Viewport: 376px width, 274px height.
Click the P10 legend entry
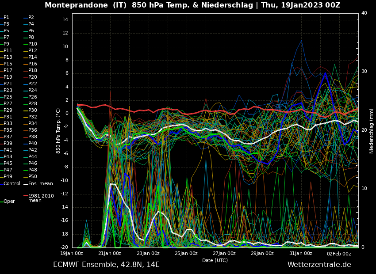coord(32,44)
